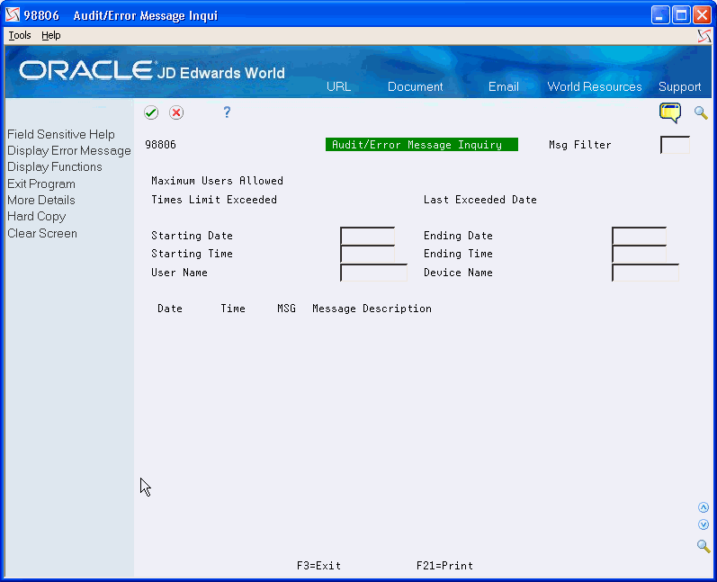717x582 pixels.
Task: Click the Device Name input field
Action: coord(645,273)
